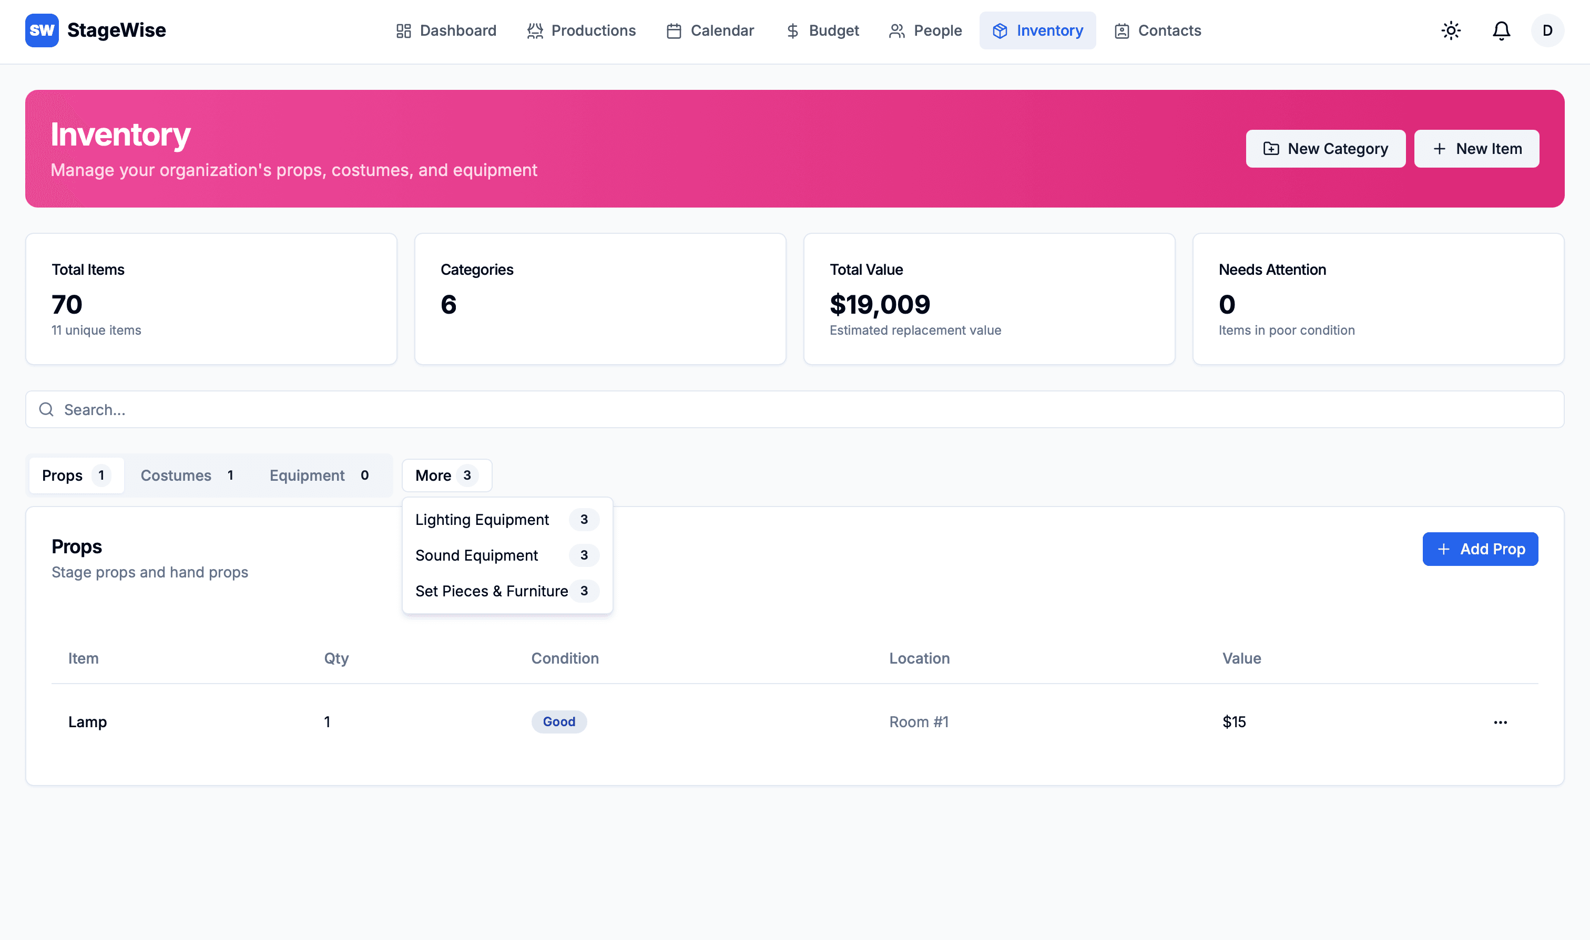1590x940 pixels.
Task: Open the user avatar D menu
Action: point(1547,30)
